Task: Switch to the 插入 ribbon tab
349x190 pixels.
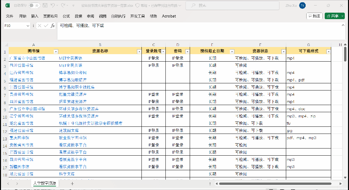Action: [35, 16]
